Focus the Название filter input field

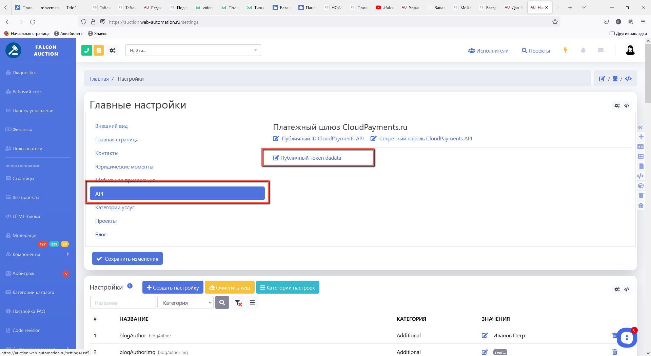(x=123, y=303)
